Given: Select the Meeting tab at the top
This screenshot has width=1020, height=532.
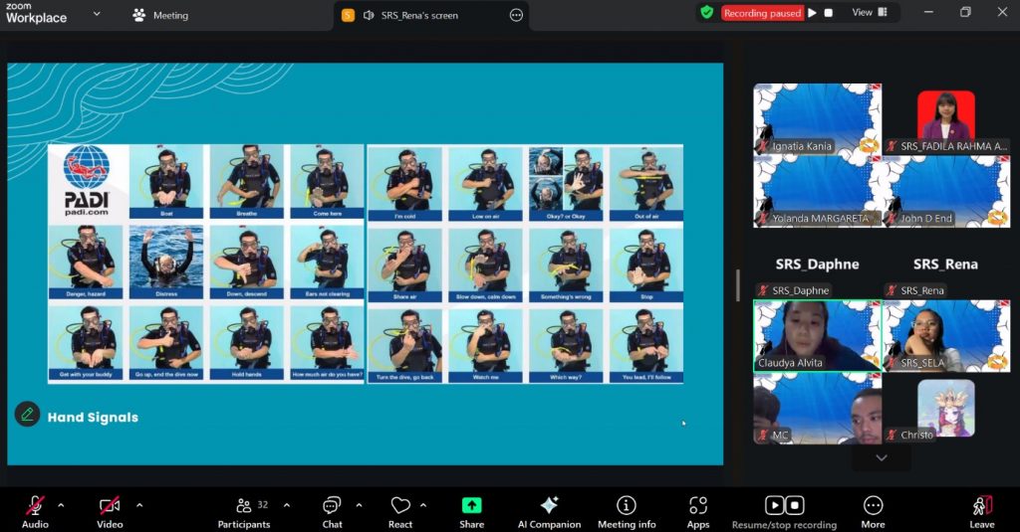Looking at the screenshot, I should [160, 15].
